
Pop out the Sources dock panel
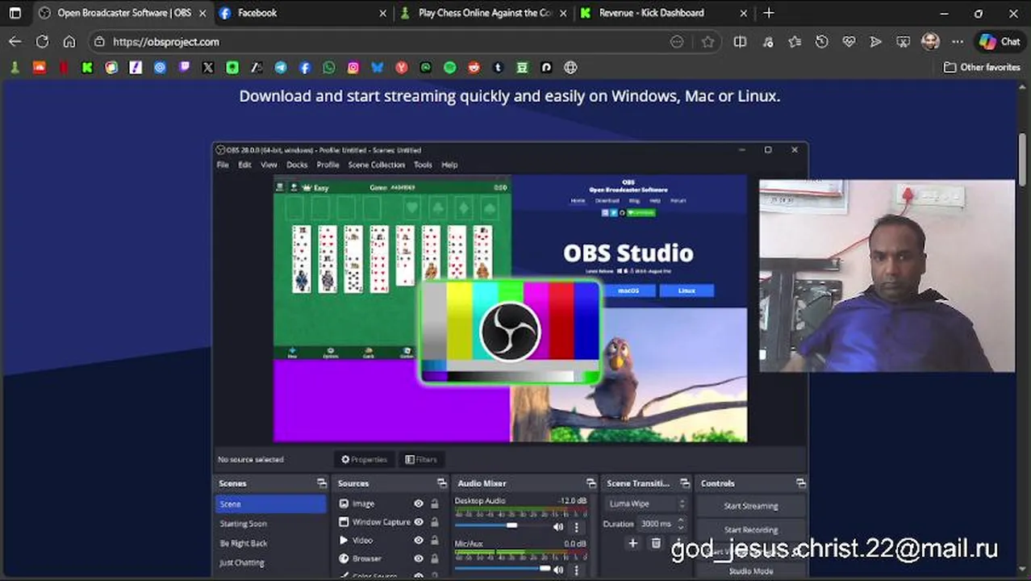[441, 483]
